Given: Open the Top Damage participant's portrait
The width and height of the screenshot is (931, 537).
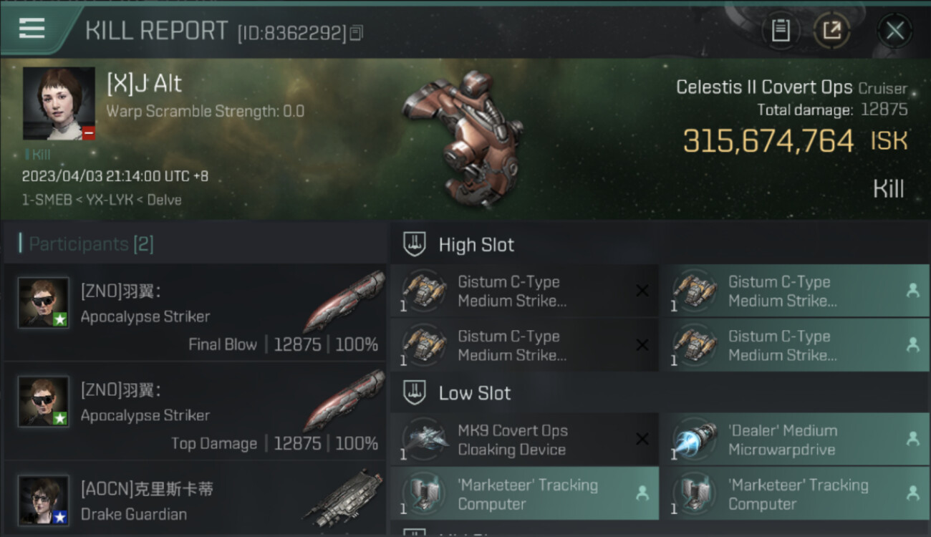Looking at the screenshot, I should [44, 402].
